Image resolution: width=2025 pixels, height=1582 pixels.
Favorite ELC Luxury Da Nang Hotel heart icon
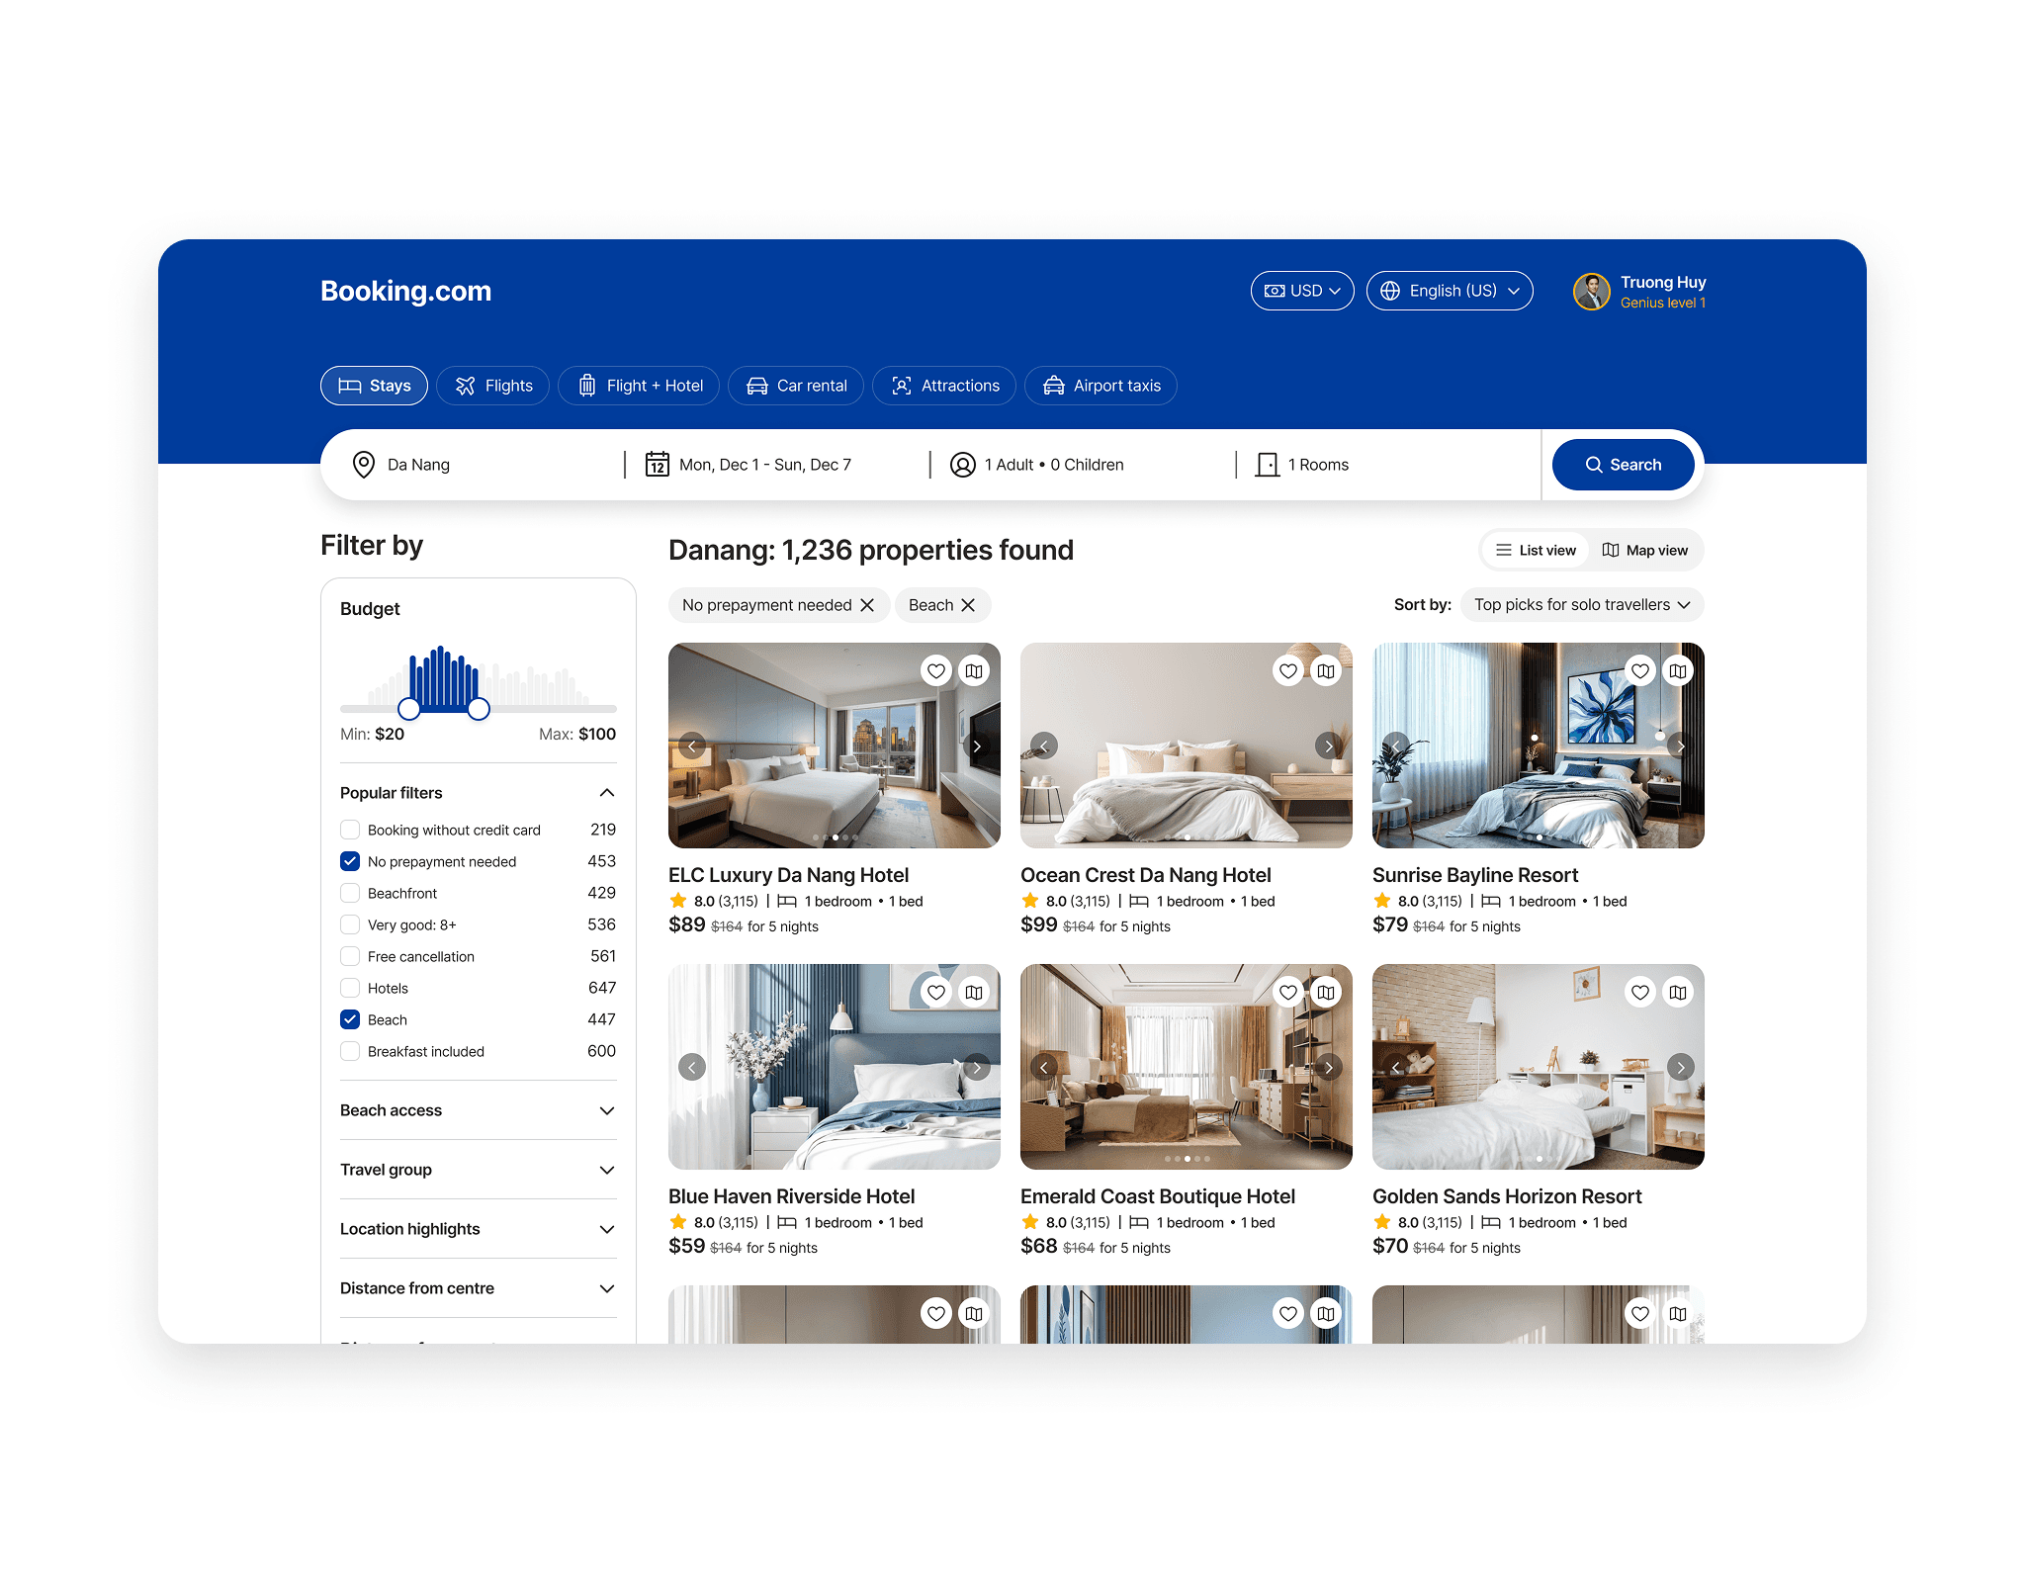[x=935, y=671]
